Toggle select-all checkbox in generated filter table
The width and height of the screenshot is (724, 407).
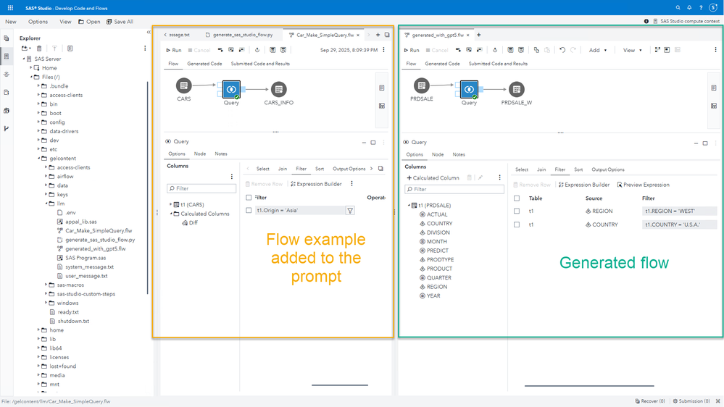(517, 198)
